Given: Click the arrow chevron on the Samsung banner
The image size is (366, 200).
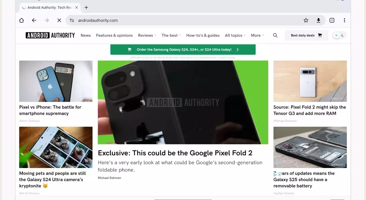Looking at the screenshot, I should coord(238,50).
